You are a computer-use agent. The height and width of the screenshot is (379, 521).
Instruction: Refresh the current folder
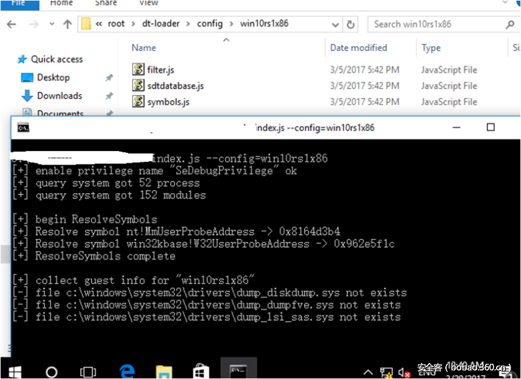pos(350,24)
